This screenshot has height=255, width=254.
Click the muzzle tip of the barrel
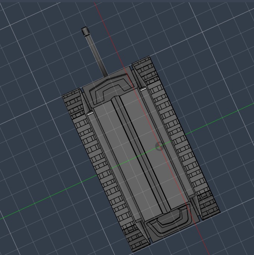[85, 31]
